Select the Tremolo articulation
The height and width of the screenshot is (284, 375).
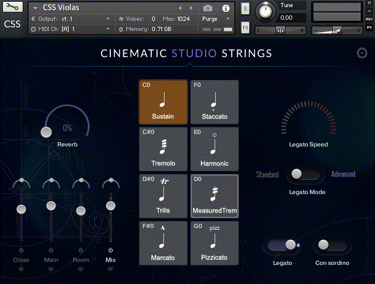pos(163,149)
